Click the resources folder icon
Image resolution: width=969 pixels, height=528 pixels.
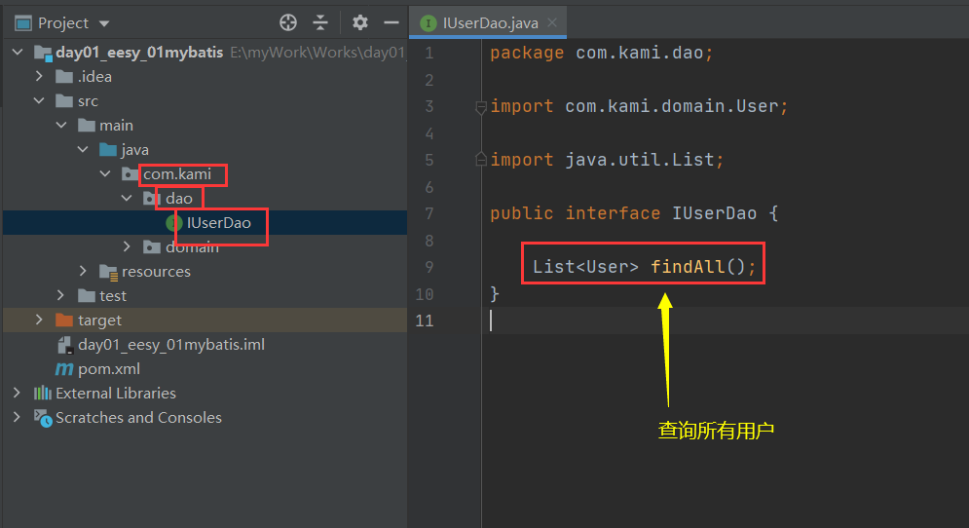pos(109,272)
